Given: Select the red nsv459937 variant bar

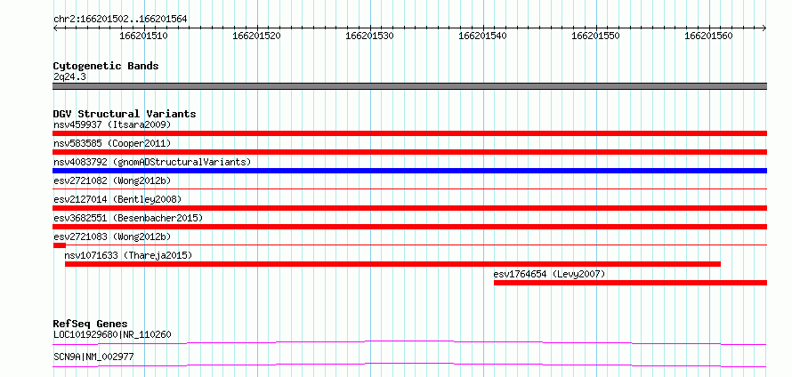Looking at the screenshot, I should pos(409,133).
